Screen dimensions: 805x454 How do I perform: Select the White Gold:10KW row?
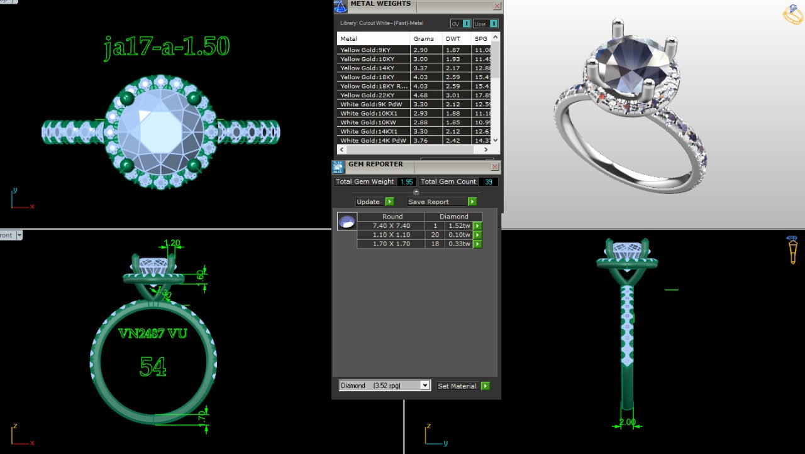pos(414,122)
